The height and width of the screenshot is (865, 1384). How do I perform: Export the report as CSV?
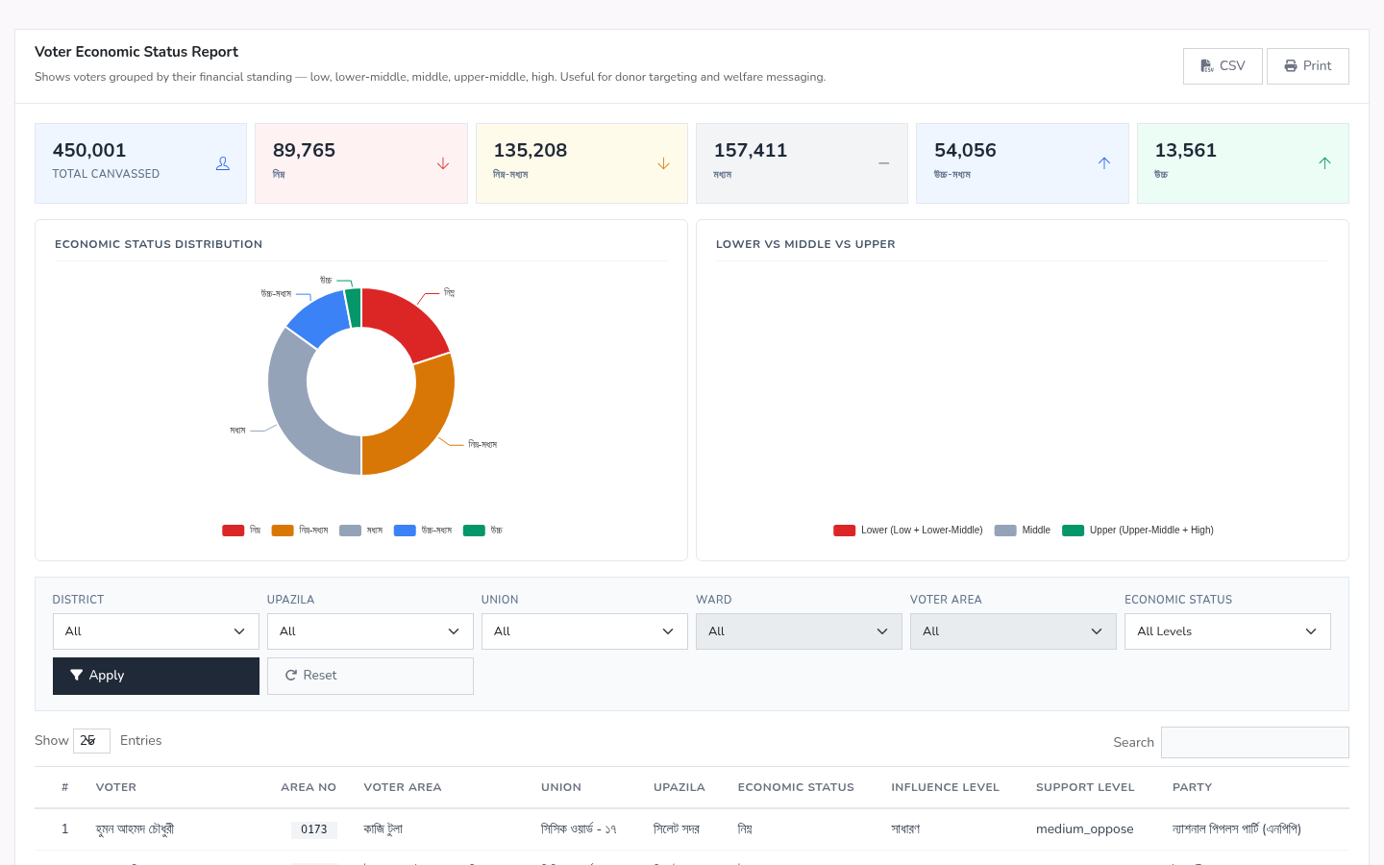click(1223, 66)
